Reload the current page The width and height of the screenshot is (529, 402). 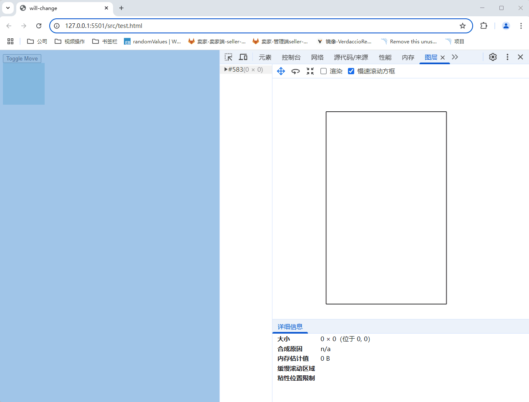(x=39, y=26)
